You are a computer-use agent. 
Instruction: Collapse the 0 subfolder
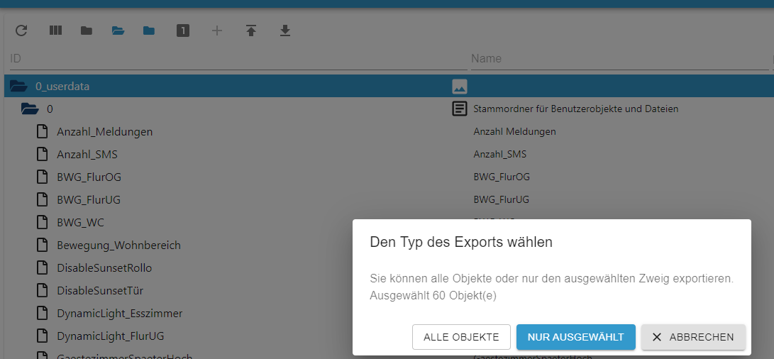point(30,109)
